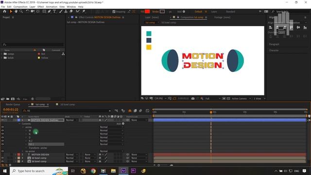Select the Pan Behind anchor point tool

(38, 12)
